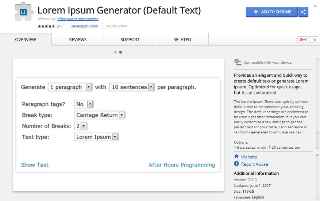
Task: Click the share icon button
Action: tap(303, 12)
